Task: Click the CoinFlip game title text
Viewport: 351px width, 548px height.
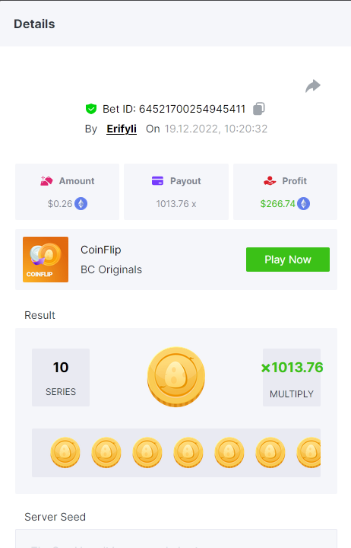Action: 101,250
